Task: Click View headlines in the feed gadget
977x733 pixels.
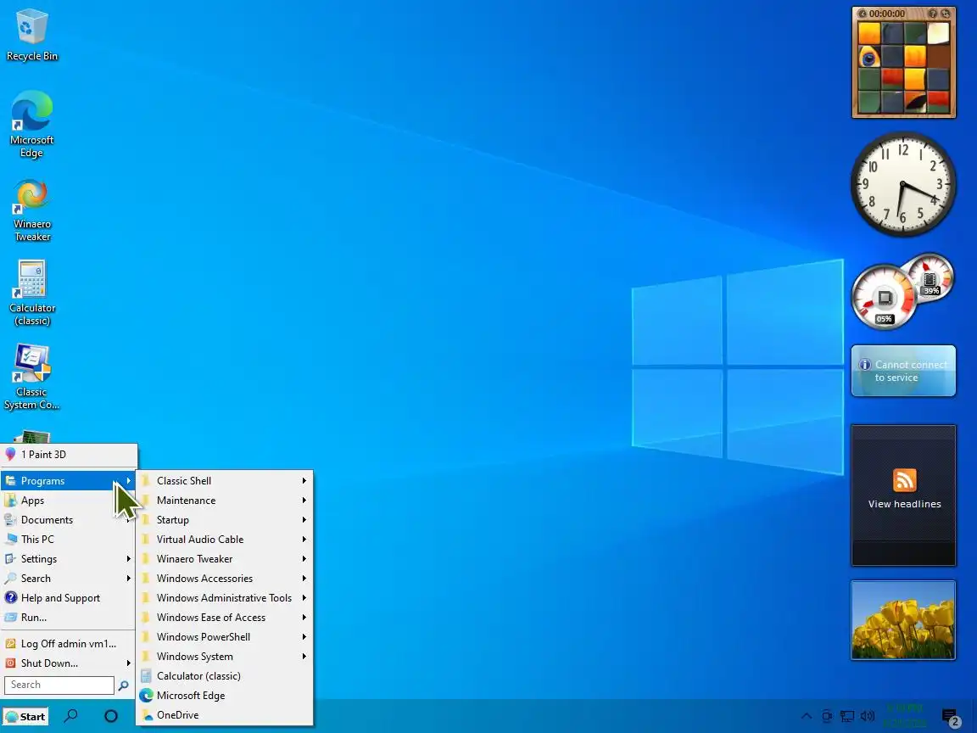Action: click(905, 504)
